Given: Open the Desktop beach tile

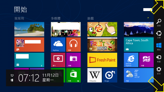Looking at the screenshot, I should click(29, 29).
